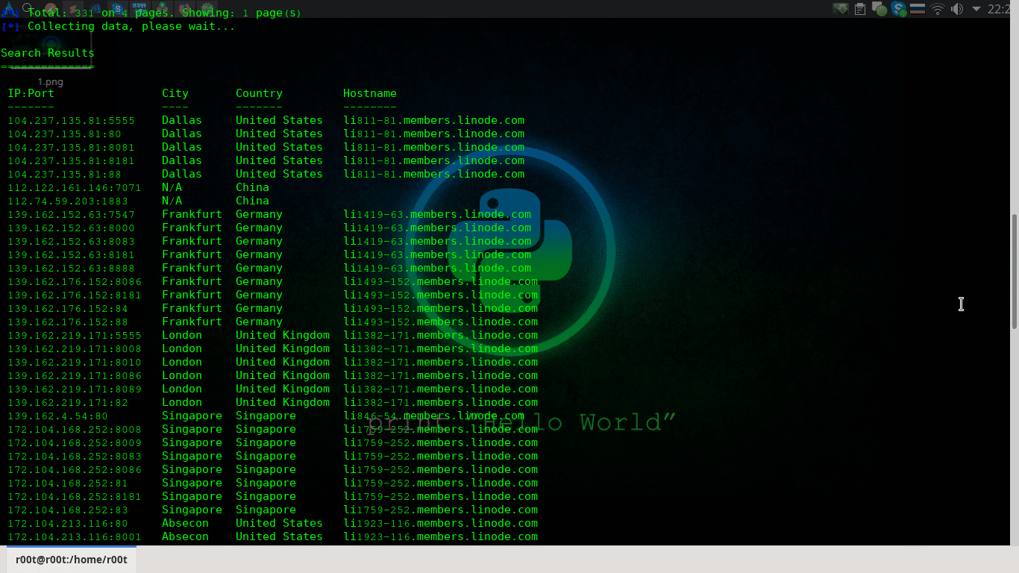Click the "Country" column header
Image resolution: width=1019 pixels, height=573 pixels.
tap(259, 93)
